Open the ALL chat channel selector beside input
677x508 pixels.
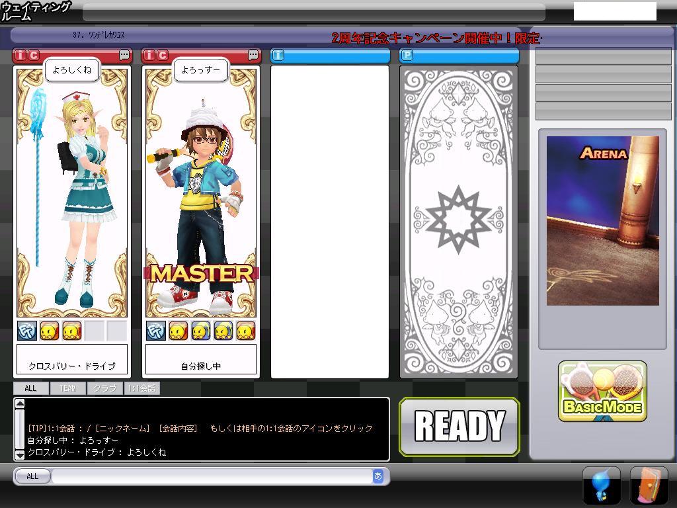[x=32, y=476]
